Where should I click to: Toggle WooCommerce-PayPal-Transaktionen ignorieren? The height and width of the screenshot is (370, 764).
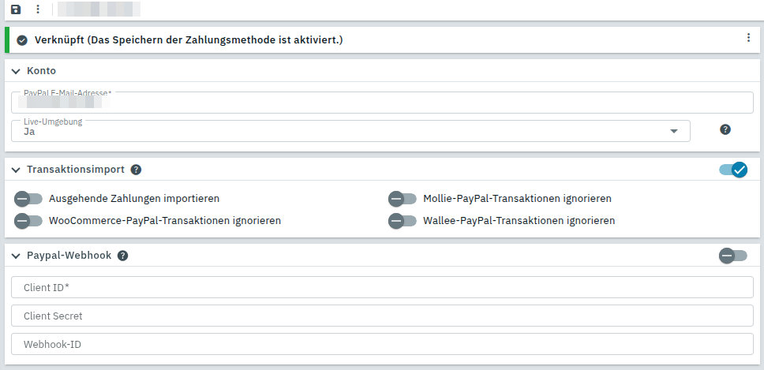pos(28,221)
